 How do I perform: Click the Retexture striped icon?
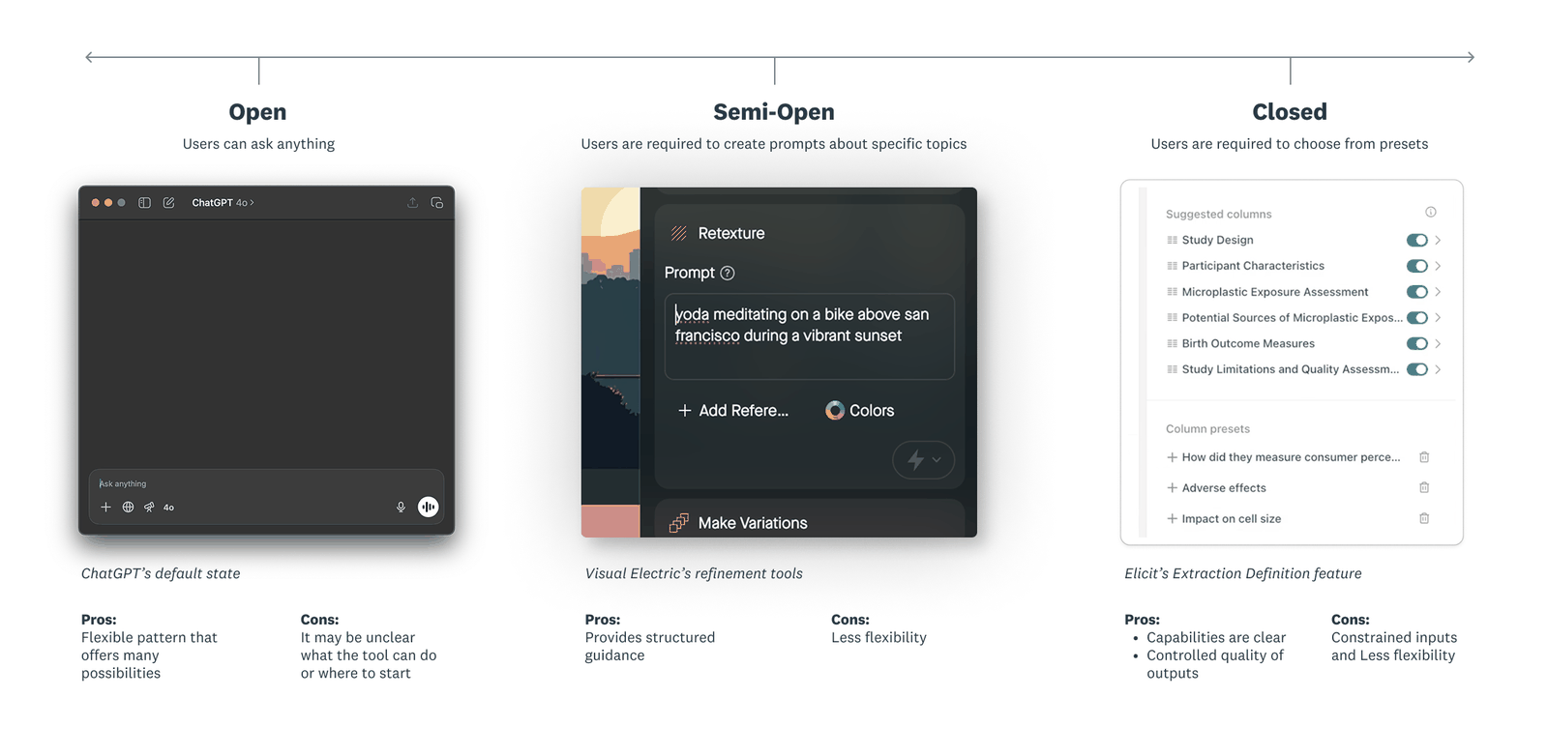(x=679, y=233)
